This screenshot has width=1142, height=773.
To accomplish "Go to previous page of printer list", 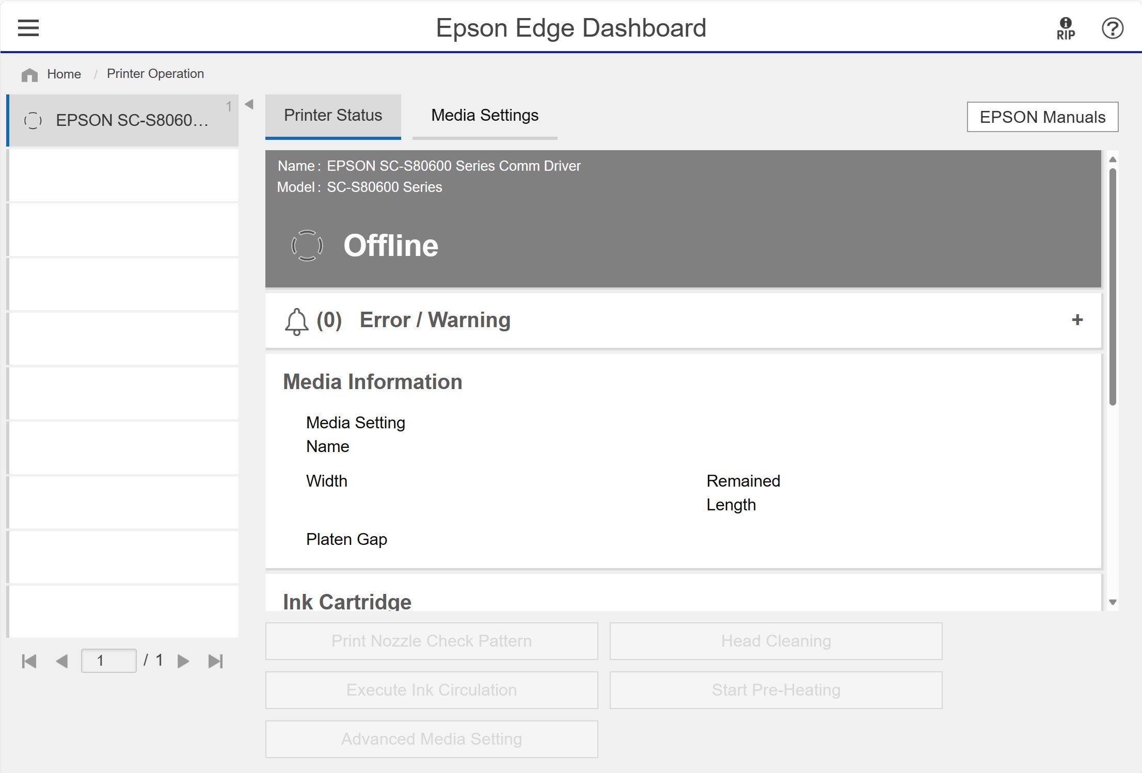I will click(x=62, y=661).
